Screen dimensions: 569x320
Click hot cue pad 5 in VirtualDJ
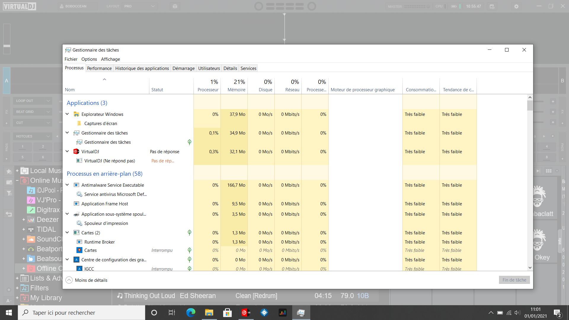pyautogui.click(x=23, y=157)
